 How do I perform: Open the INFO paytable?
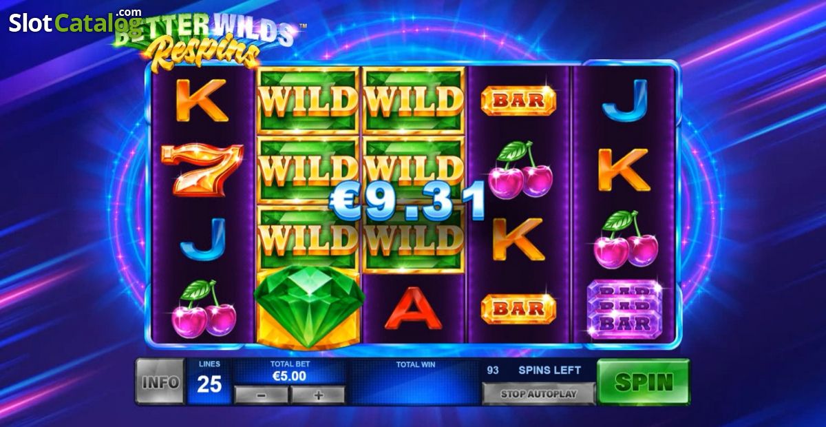point(160,382)
